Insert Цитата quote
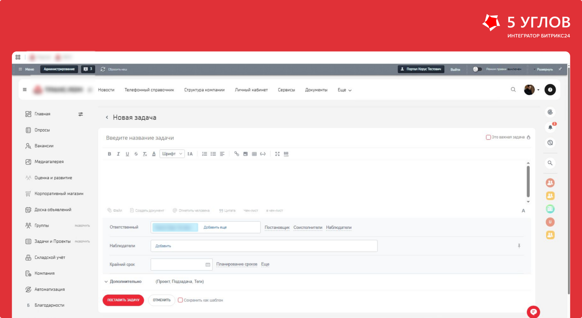Screen dimensions: 582x318 [227, 211]
